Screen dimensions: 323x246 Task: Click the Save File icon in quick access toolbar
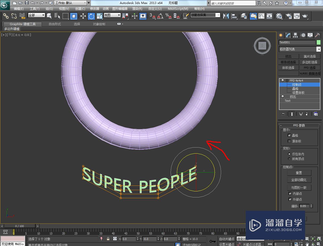pos(26,3)
